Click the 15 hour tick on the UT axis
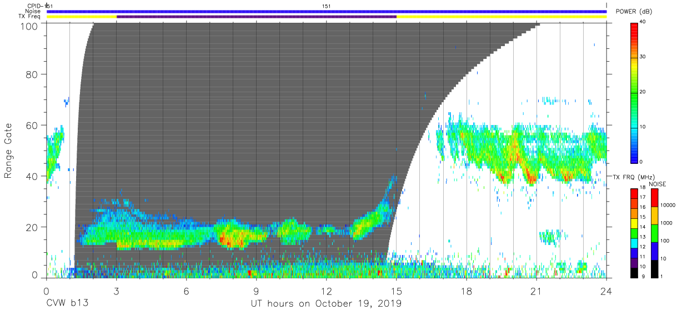This screenshot has height=315, width=682. click(397, 291)
